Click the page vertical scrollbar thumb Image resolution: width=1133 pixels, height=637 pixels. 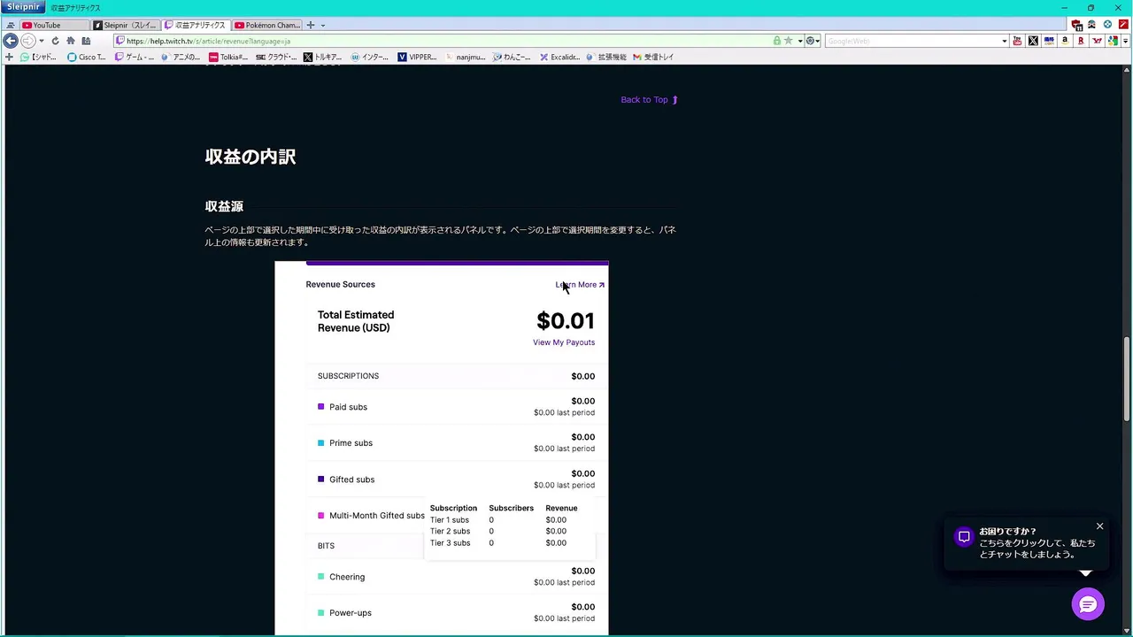point(1127,379)
